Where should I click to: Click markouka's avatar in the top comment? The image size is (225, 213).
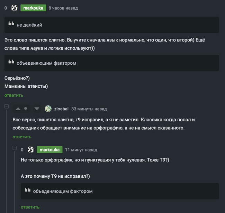click(15, 8)
